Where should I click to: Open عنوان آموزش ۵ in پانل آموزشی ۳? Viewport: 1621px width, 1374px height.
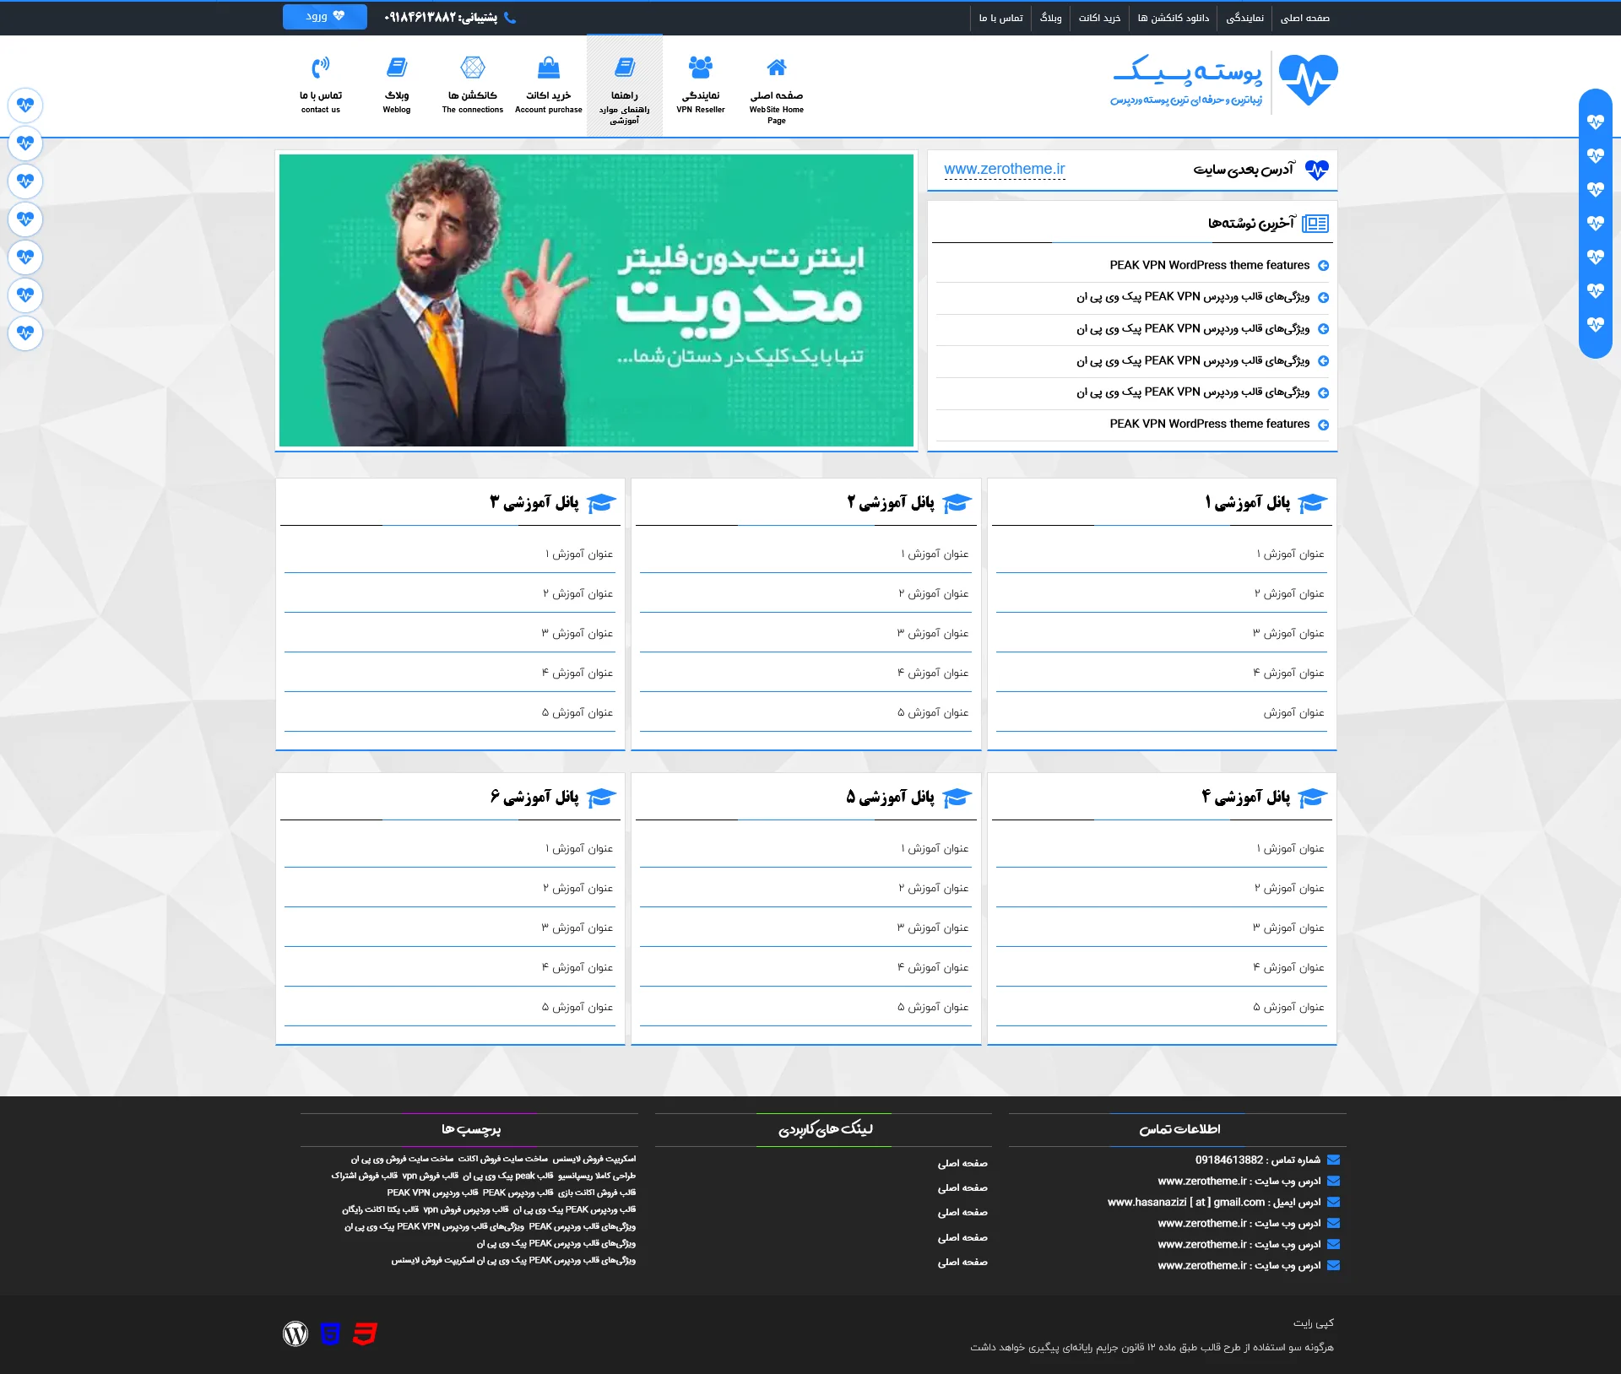(x=577, y=712)
